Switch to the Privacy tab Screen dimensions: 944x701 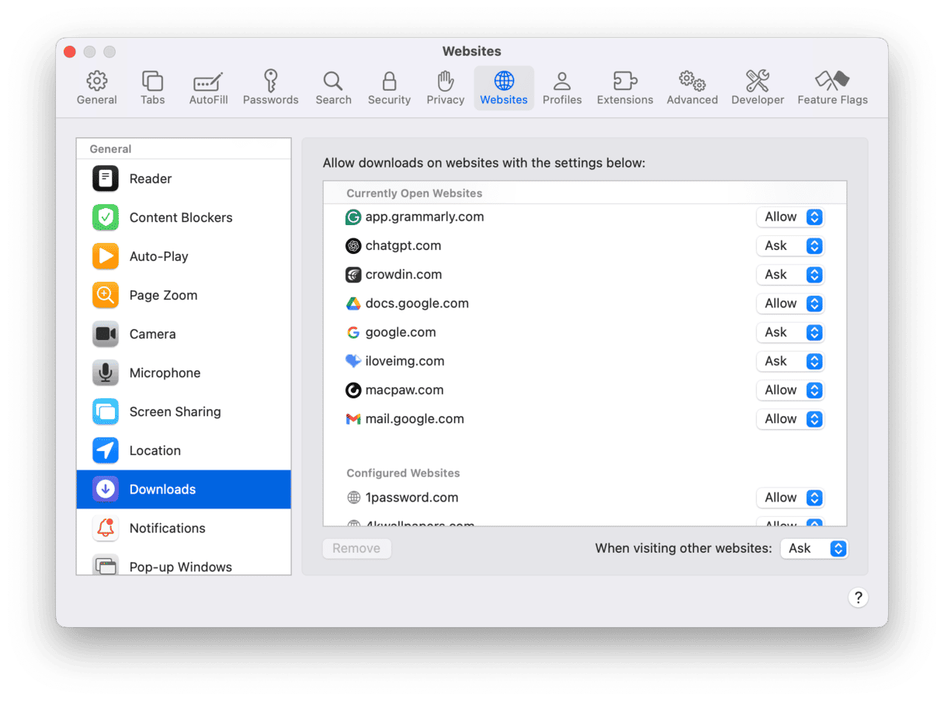[445, 88]
